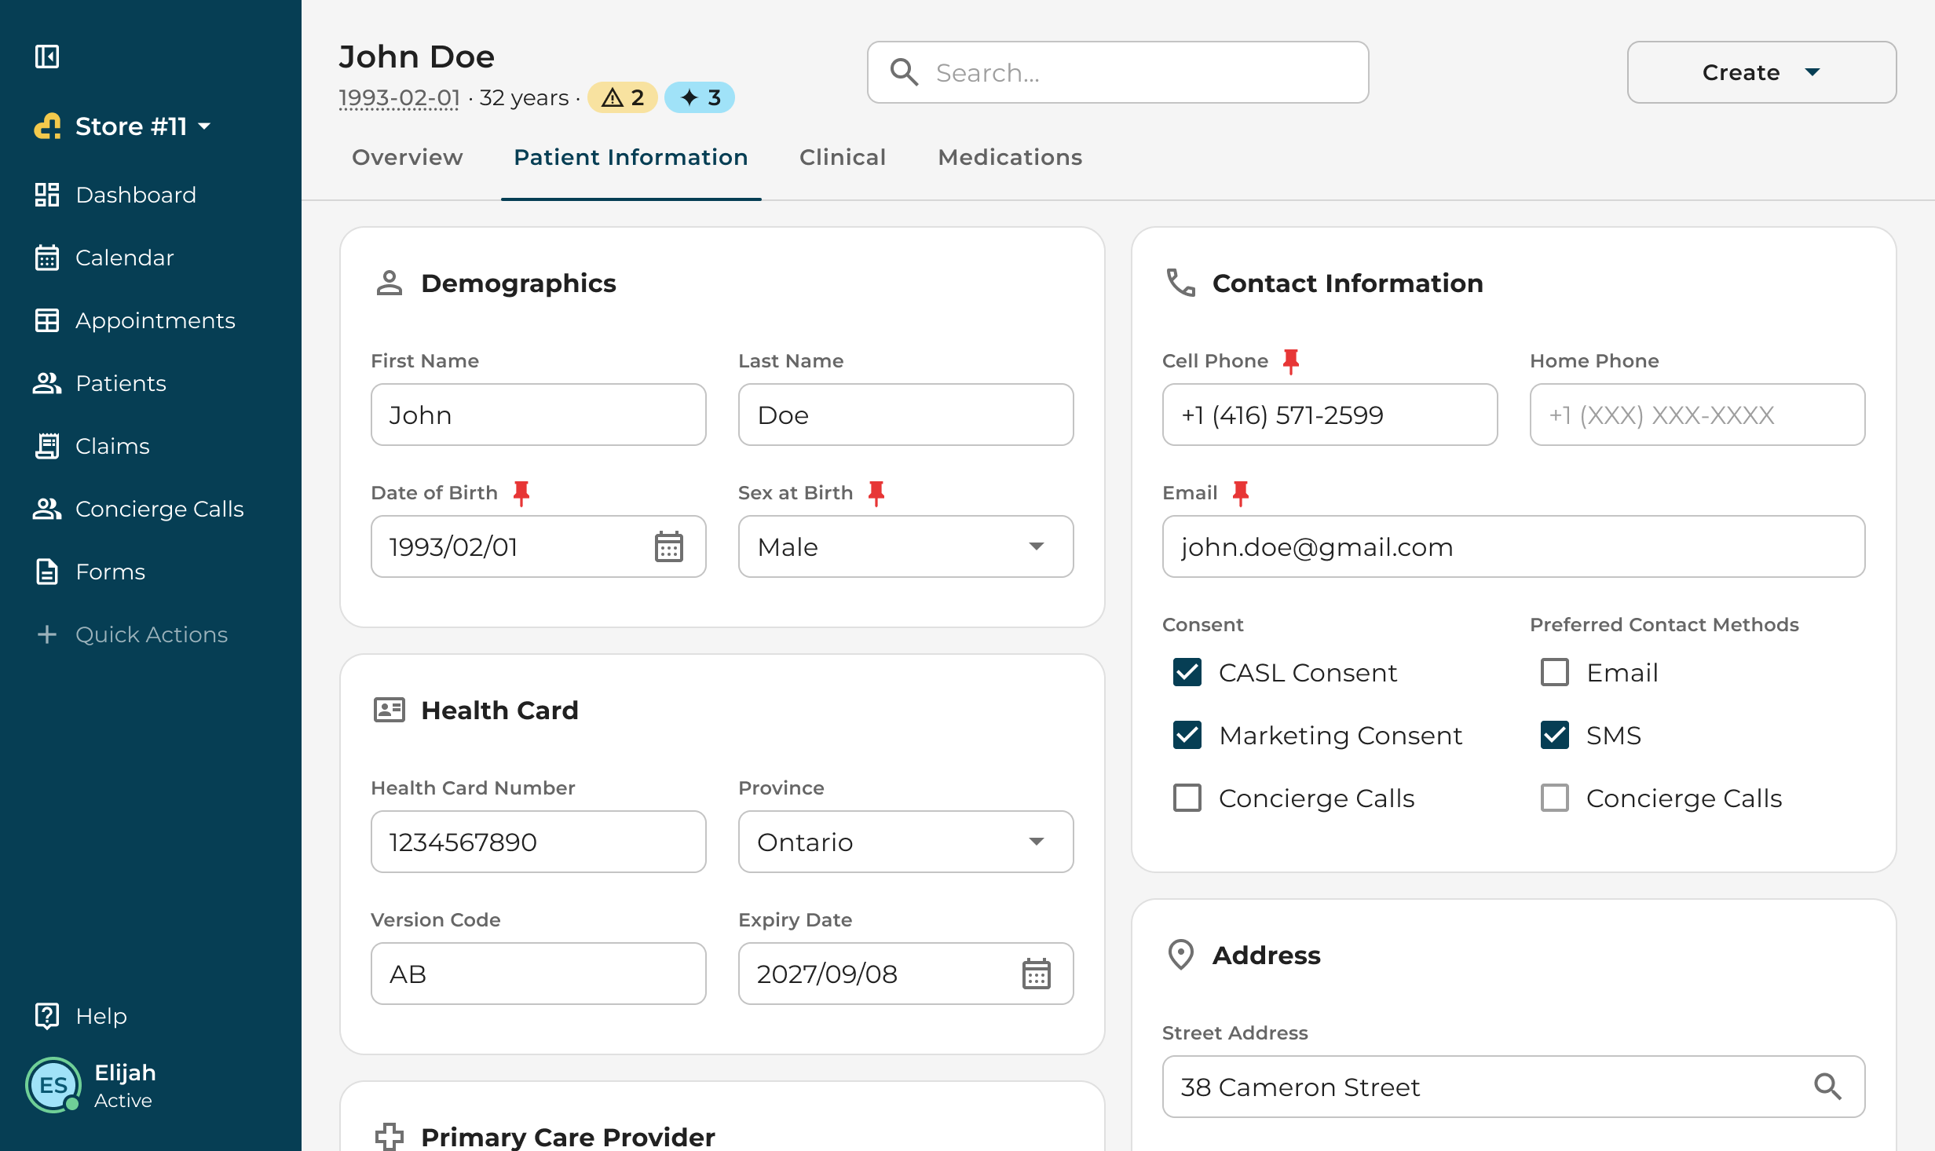This screenshot has width=1935, height=1151.
Task: Open the Create dropdown
Action: coord(1761,72)
